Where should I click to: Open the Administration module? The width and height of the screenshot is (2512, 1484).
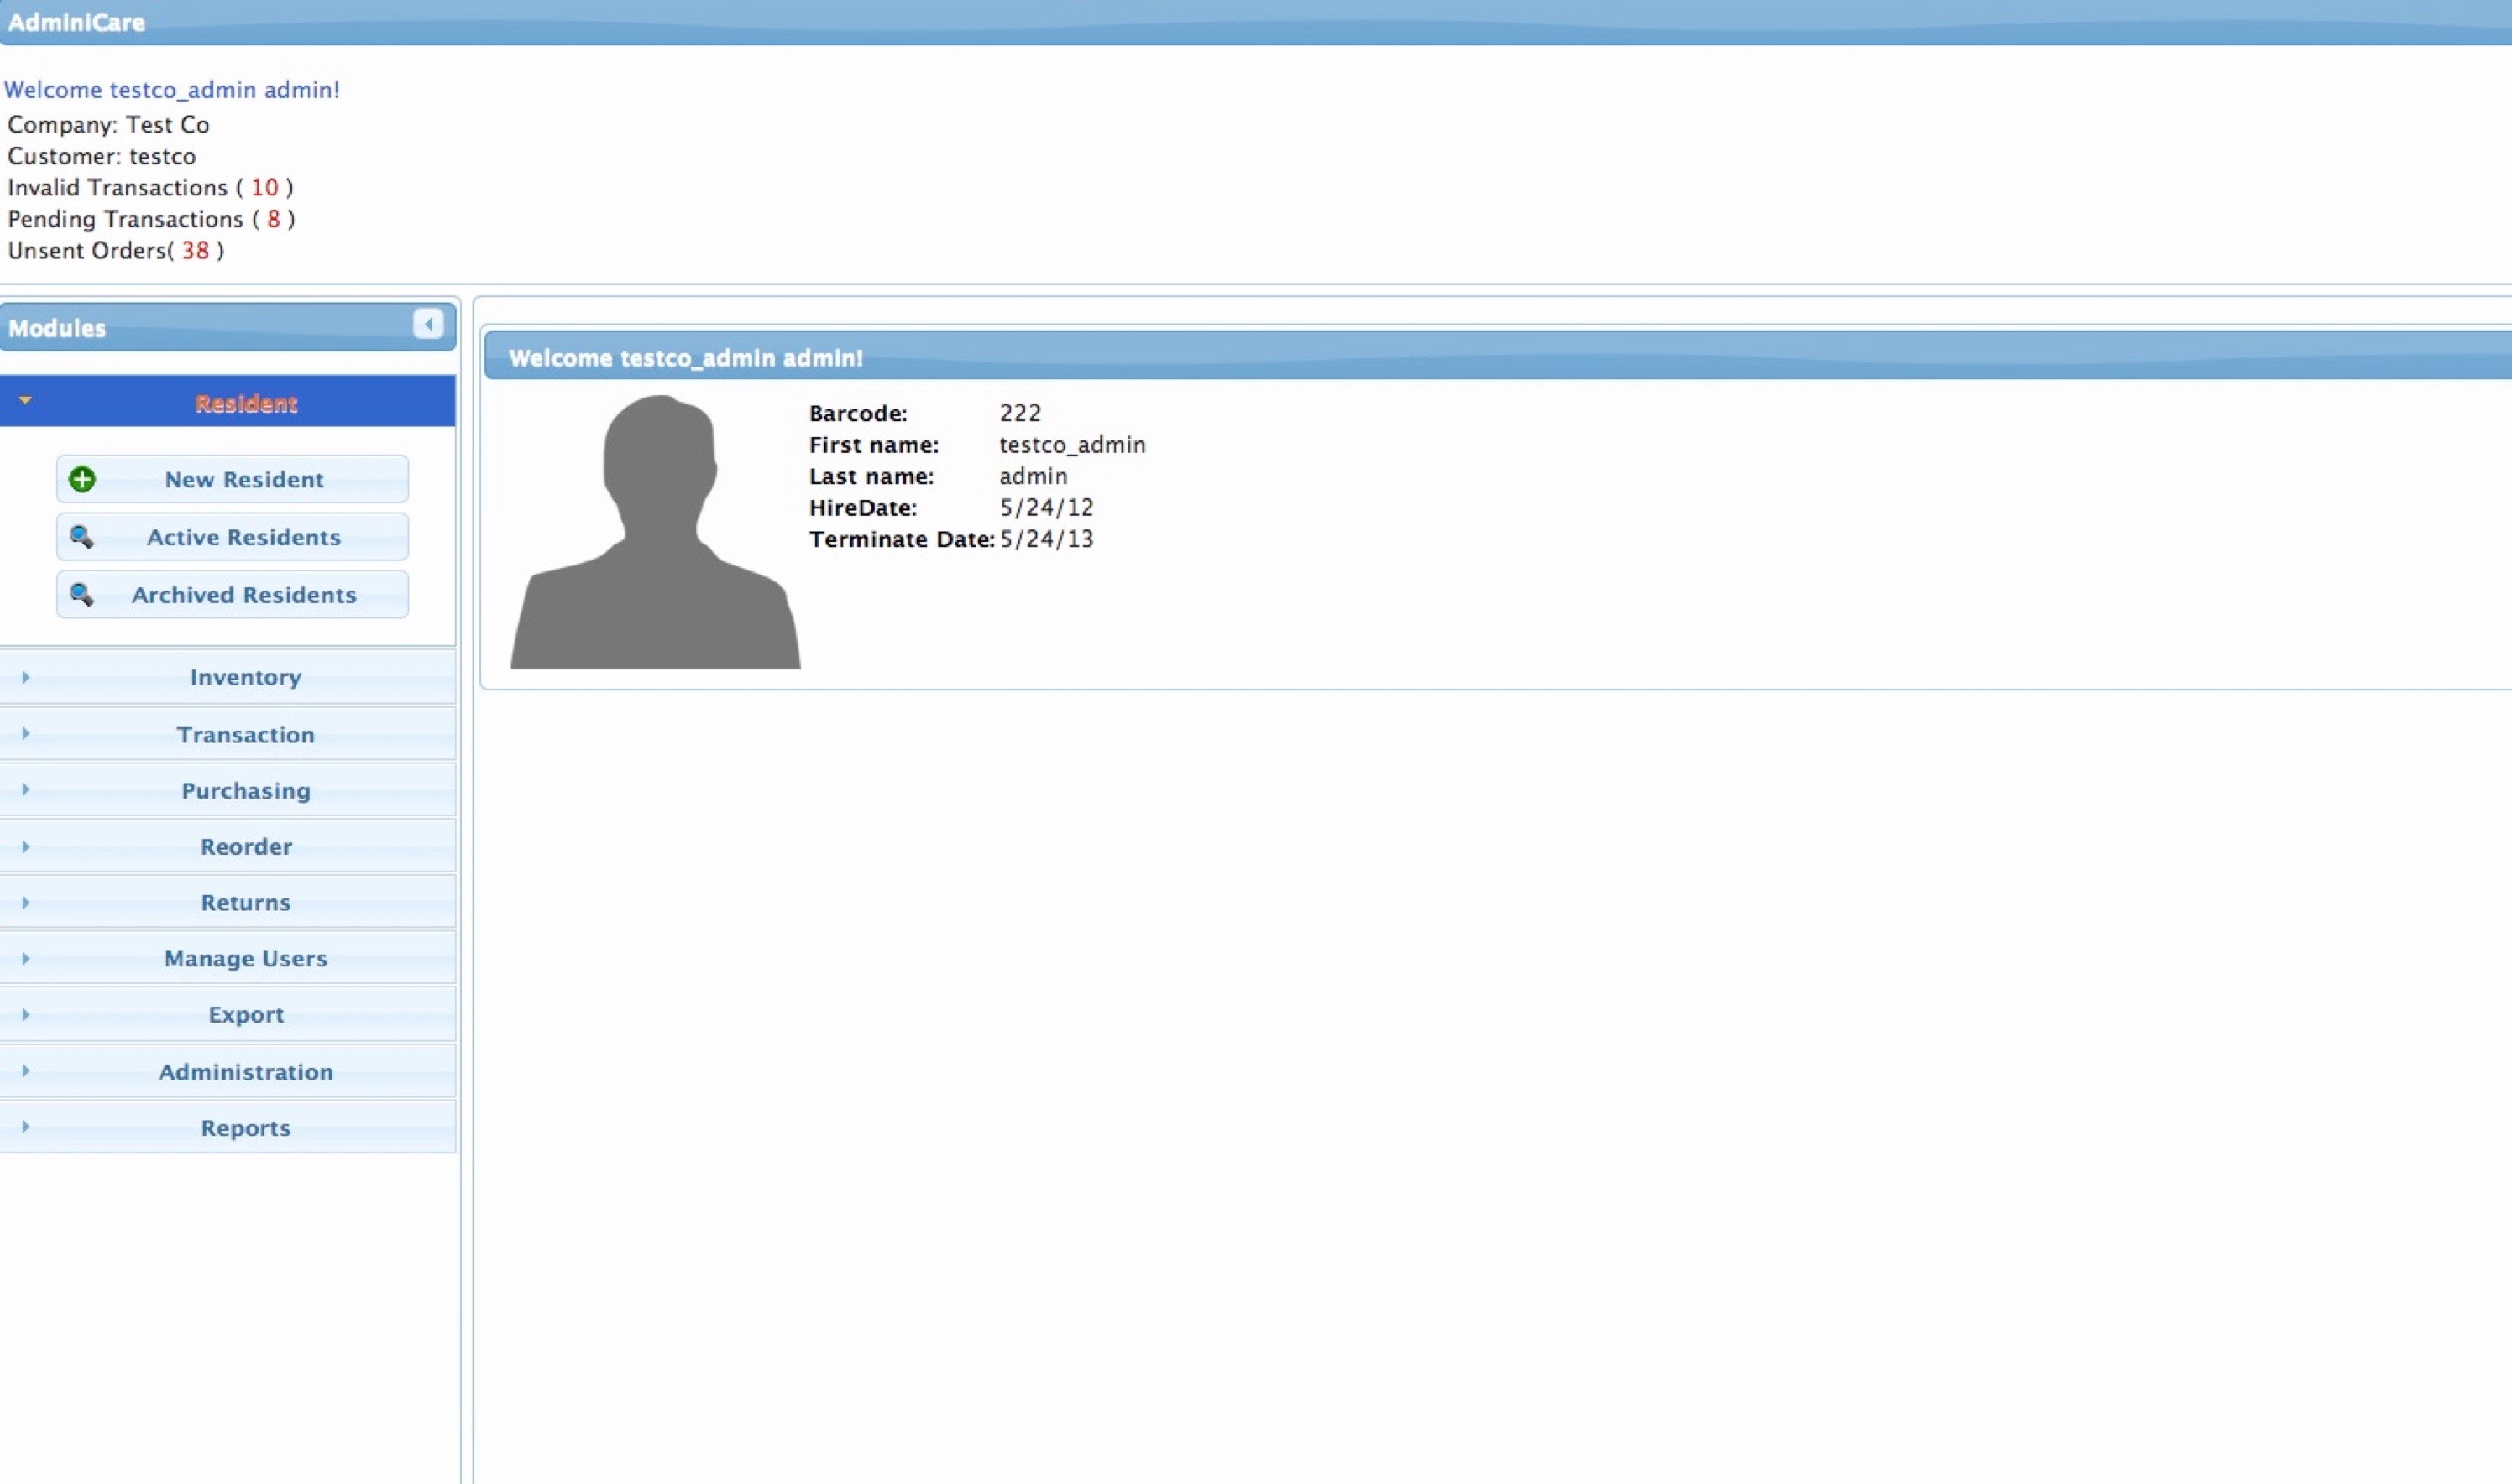click(x=245, y=1072)
